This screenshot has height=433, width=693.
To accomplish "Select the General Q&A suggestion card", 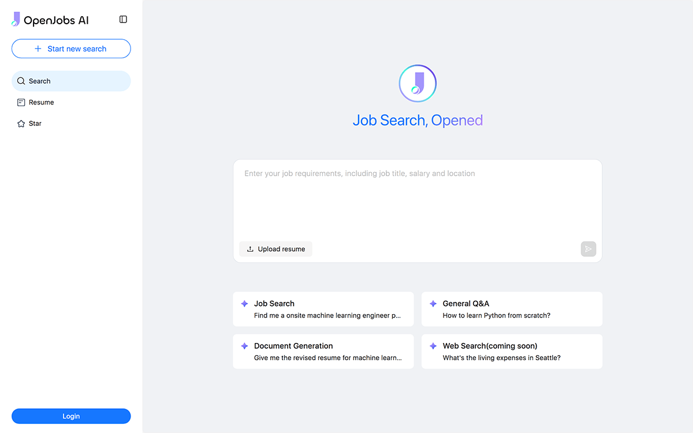I will (x=512, y=309).
